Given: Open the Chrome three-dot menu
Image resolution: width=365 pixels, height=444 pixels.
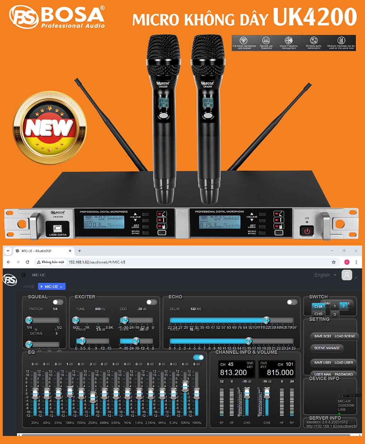Looking at the screenshot, I should (356, 262).
